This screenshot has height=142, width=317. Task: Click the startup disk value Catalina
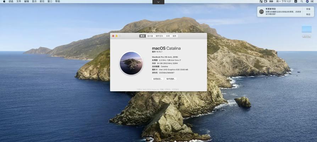point(165,66)
